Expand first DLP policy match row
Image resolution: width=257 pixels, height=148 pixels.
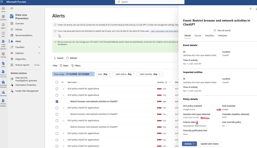pos(64,89)
